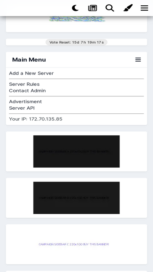The height and width of the screenshot is (272, 153).
Task: Open the Server API link
Action: point(22,108)
